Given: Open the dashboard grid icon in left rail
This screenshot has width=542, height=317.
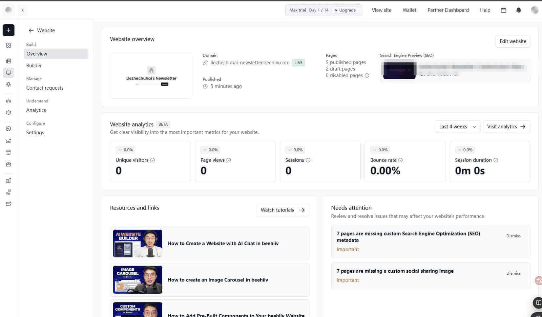Looking at the screenshot, I should (8, 45).
